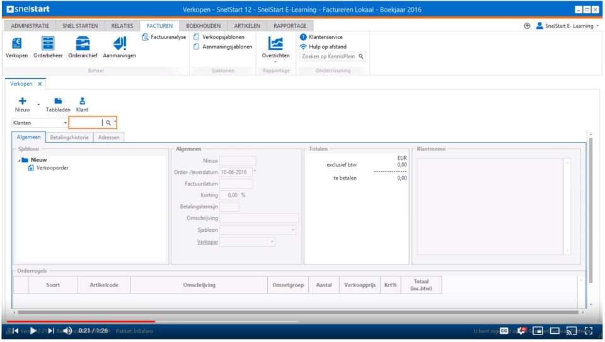
Task: Skip to the next video
Action: (51, 331)
